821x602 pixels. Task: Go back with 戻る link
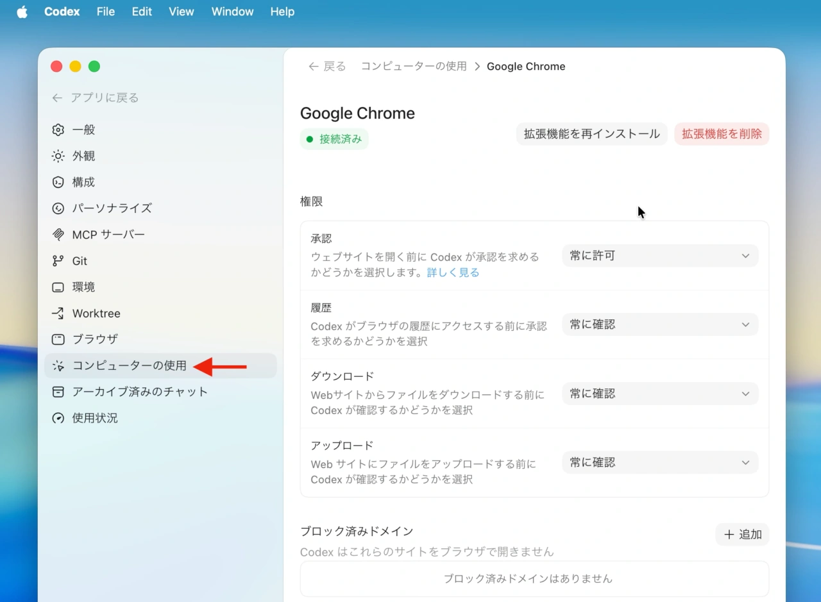pyautogui.click(x=327, y=67)
